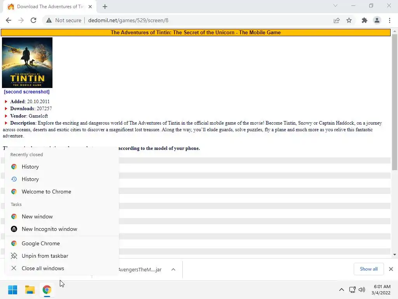Select Close all windows
This screenshot has height=299, width=398.
pyautogui.click(x=62, y=268)
